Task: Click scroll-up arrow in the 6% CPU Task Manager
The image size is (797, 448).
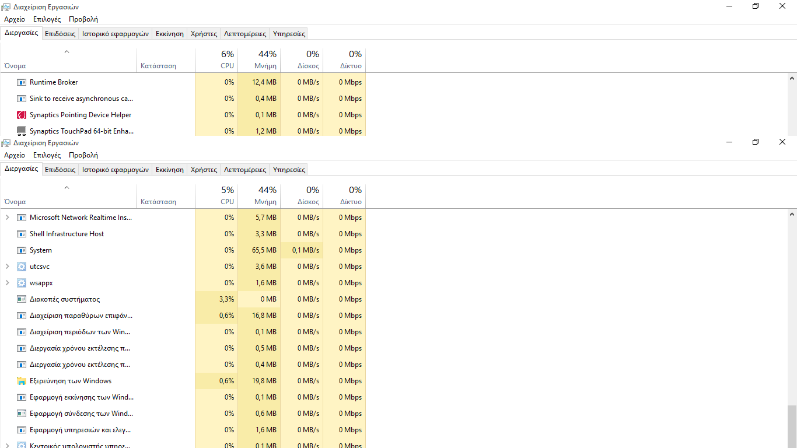Action: (792, 78)
